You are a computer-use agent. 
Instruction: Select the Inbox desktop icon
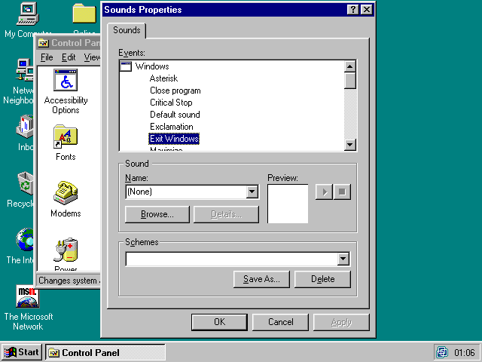25,127
